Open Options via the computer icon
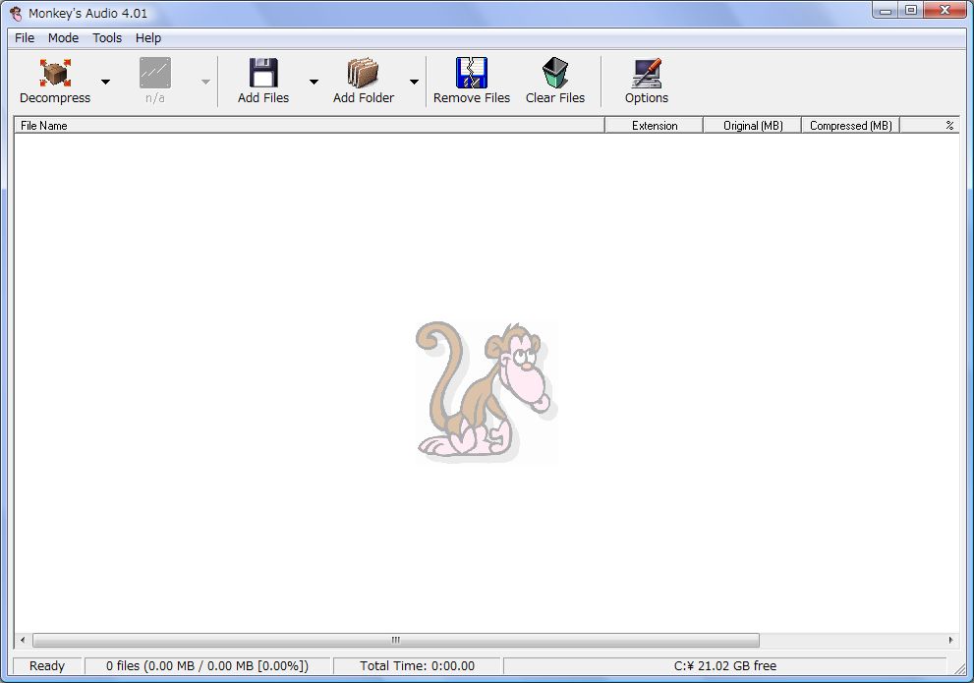The image size is (974, 683). [x=647, y=74]
